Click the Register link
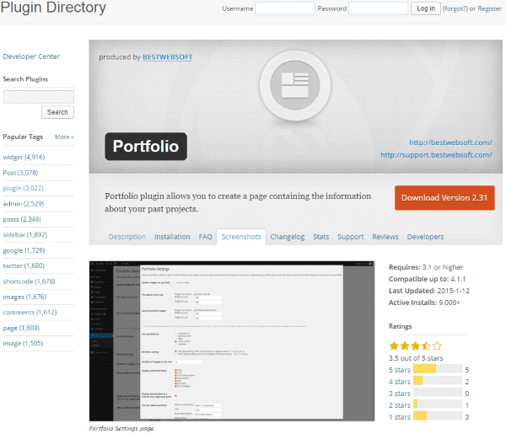Image resolution: width=506 pixels, height=434 pixels. 489,8
